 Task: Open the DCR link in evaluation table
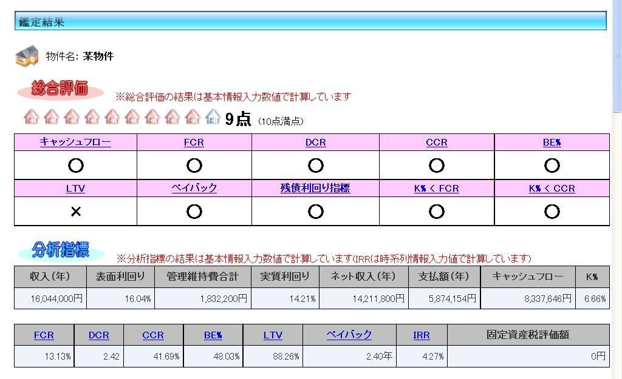tap(315, 143)
